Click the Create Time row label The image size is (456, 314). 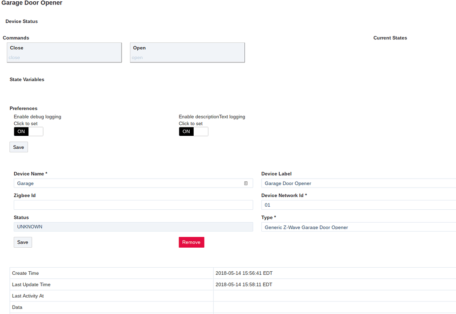(25, 273)
